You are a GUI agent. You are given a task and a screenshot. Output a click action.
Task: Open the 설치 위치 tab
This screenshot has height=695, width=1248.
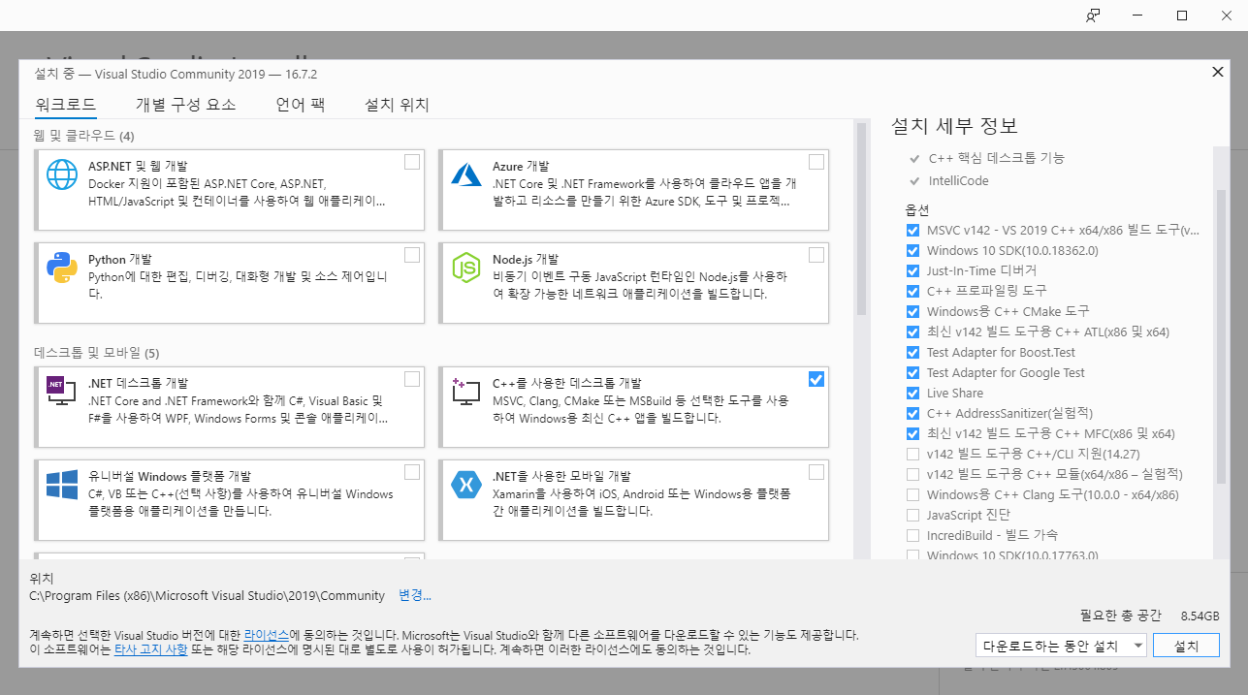tap(397, 105)
